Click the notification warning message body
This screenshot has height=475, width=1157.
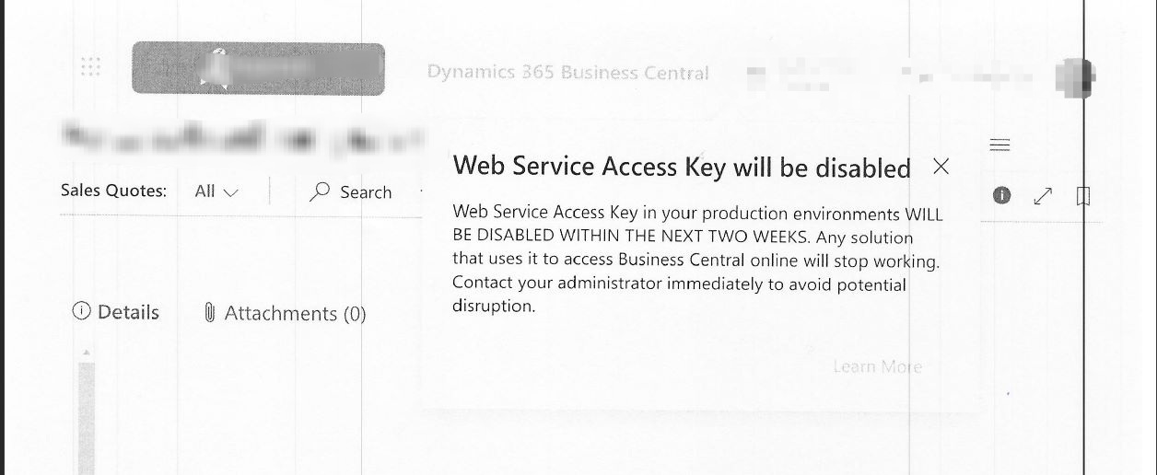pyautogui.click(x=696, y=260)
